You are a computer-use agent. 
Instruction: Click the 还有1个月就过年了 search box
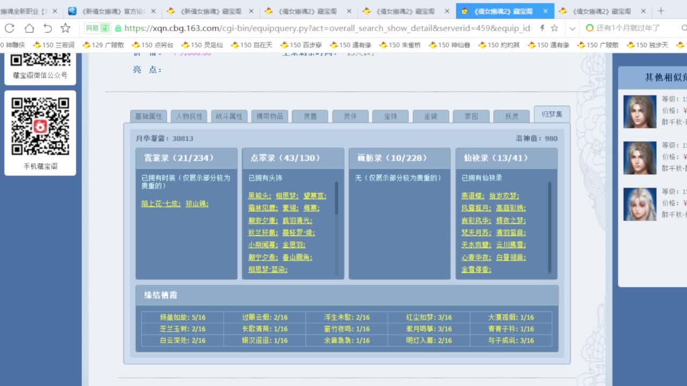tap(628, 28)
